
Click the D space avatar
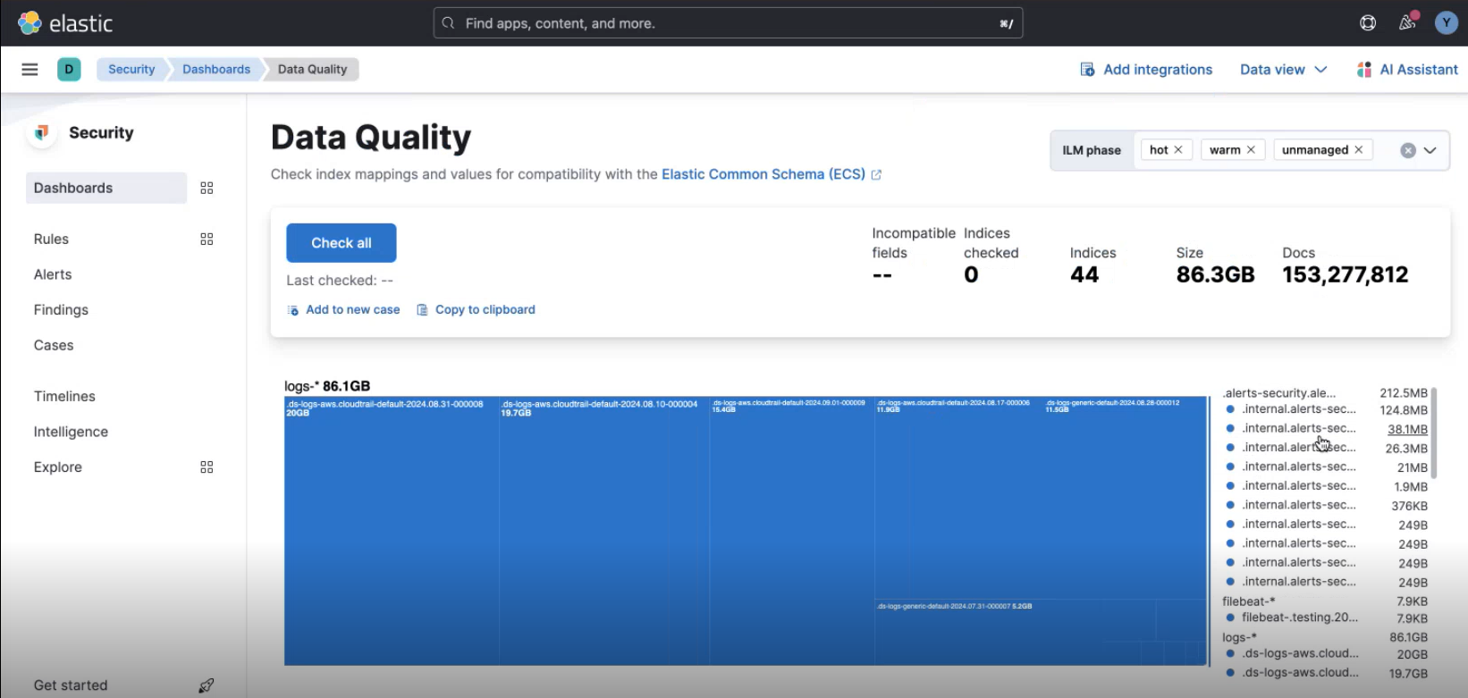point(69,69)
